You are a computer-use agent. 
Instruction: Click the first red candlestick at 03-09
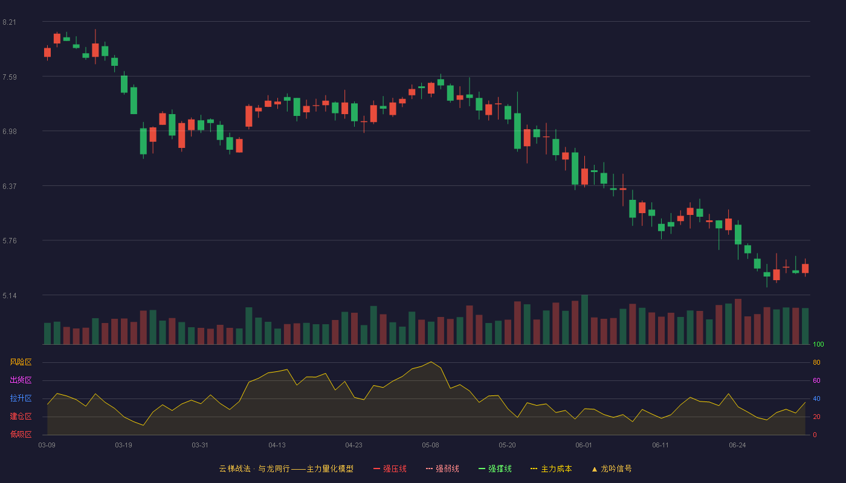[x=47, y=53]
